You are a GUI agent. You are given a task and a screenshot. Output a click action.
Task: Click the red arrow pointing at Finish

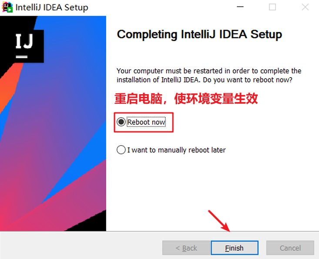219,221
